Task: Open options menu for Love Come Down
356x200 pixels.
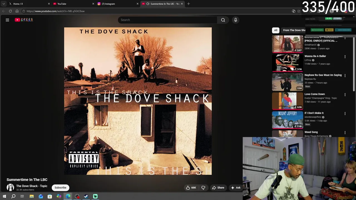Action: tap(345, 95)
